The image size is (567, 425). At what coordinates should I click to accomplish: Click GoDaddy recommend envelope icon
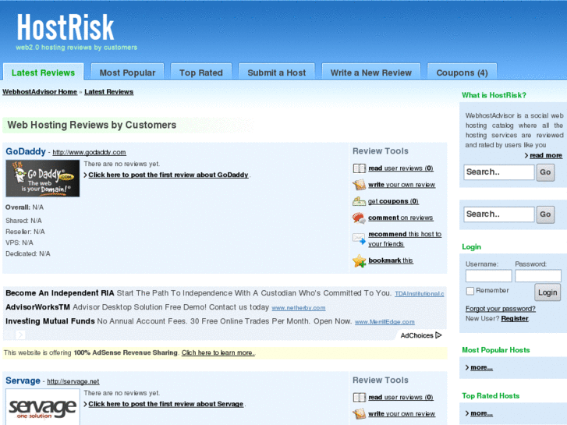point(359,239)
